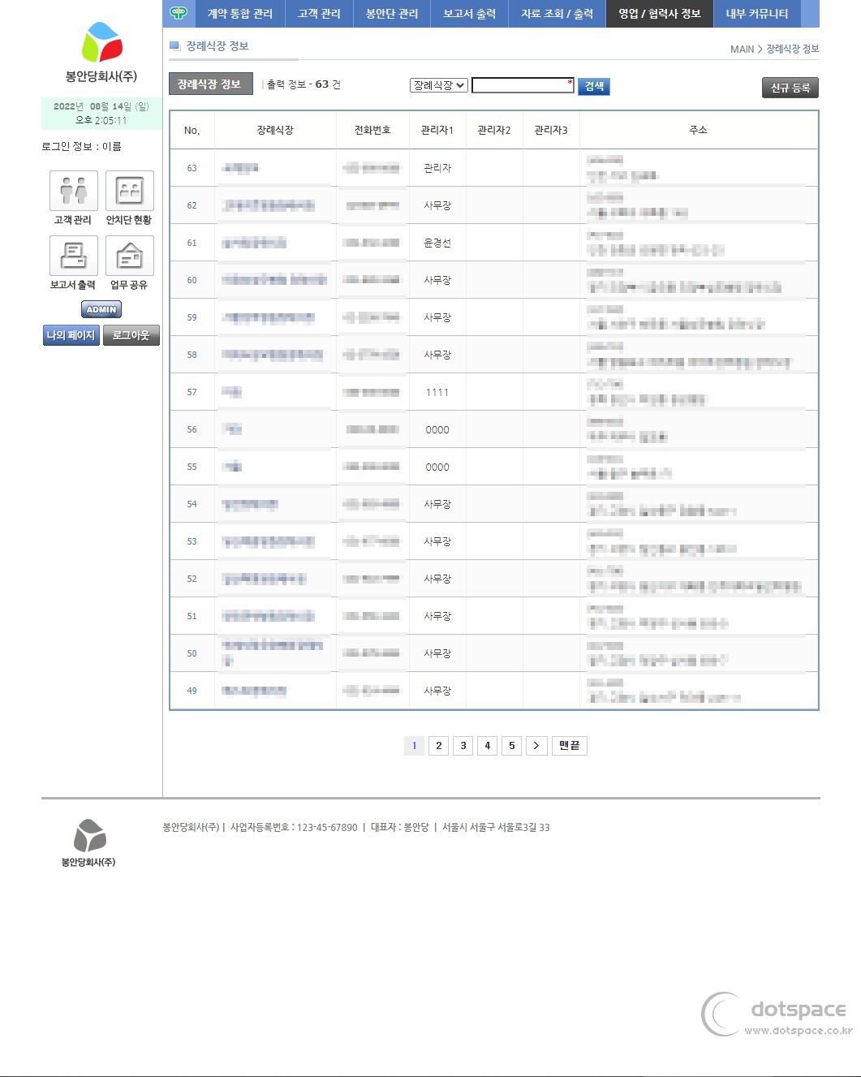This screenshot has width=861, height=1077.
Task: Click the ADMIN button
Action: pyautogui.click(x=101, y=309)
